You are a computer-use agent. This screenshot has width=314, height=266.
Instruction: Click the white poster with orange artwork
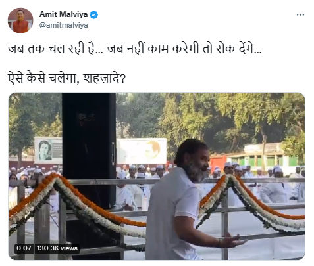(x=142, y=151)
